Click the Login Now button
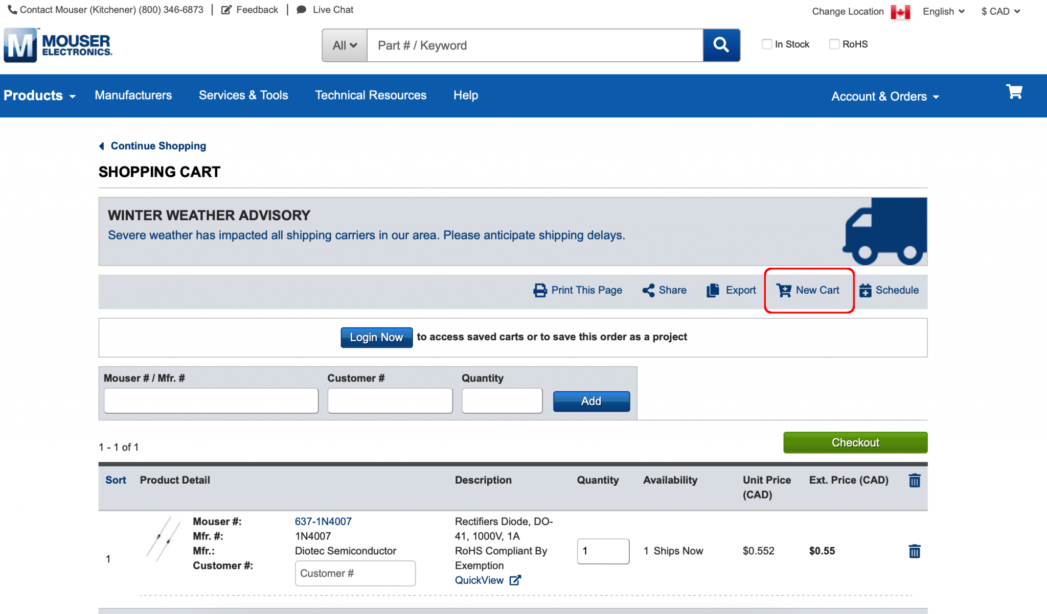 tap(376, 337)
